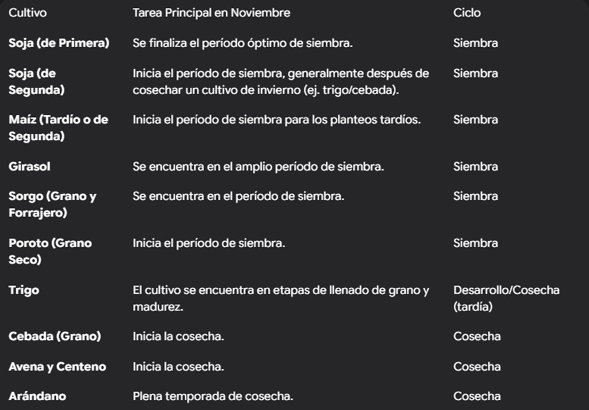
Task: Click the "Girasol" crop name
Action: click(29, 167)
